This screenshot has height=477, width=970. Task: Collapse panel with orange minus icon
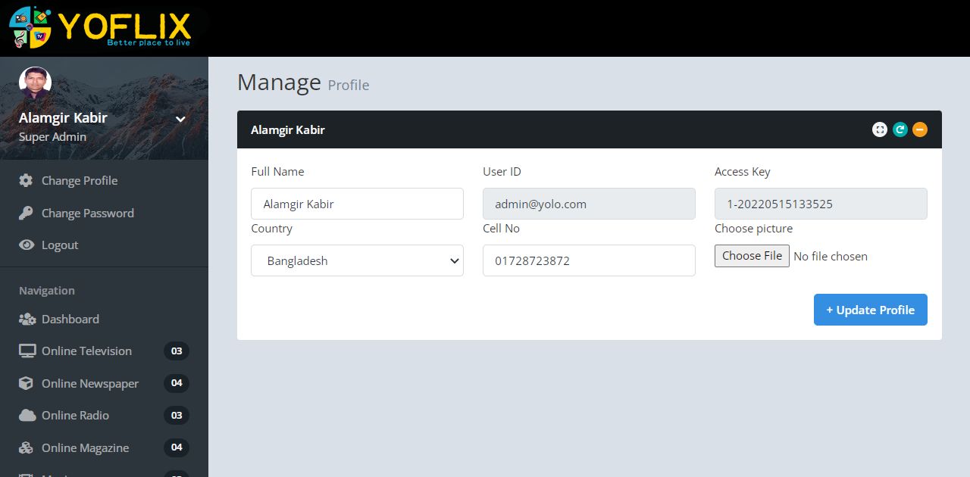[919, 129]
